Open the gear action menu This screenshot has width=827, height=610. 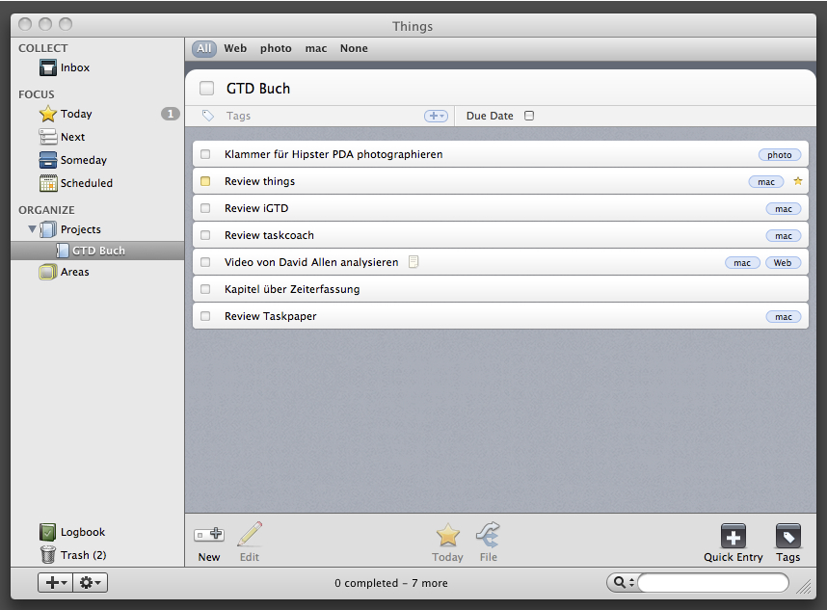coord(91,583)
